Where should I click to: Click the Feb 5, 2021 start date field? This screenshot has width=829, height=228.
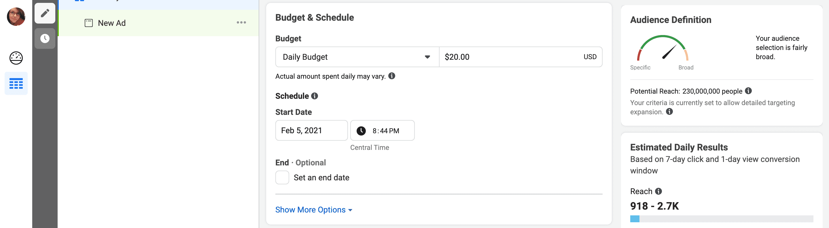(311, 131)
